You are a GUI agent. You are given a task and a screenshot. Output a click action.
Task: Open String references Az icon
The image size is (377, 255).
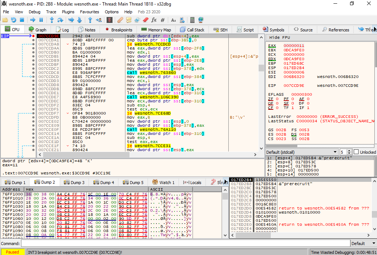173,20
